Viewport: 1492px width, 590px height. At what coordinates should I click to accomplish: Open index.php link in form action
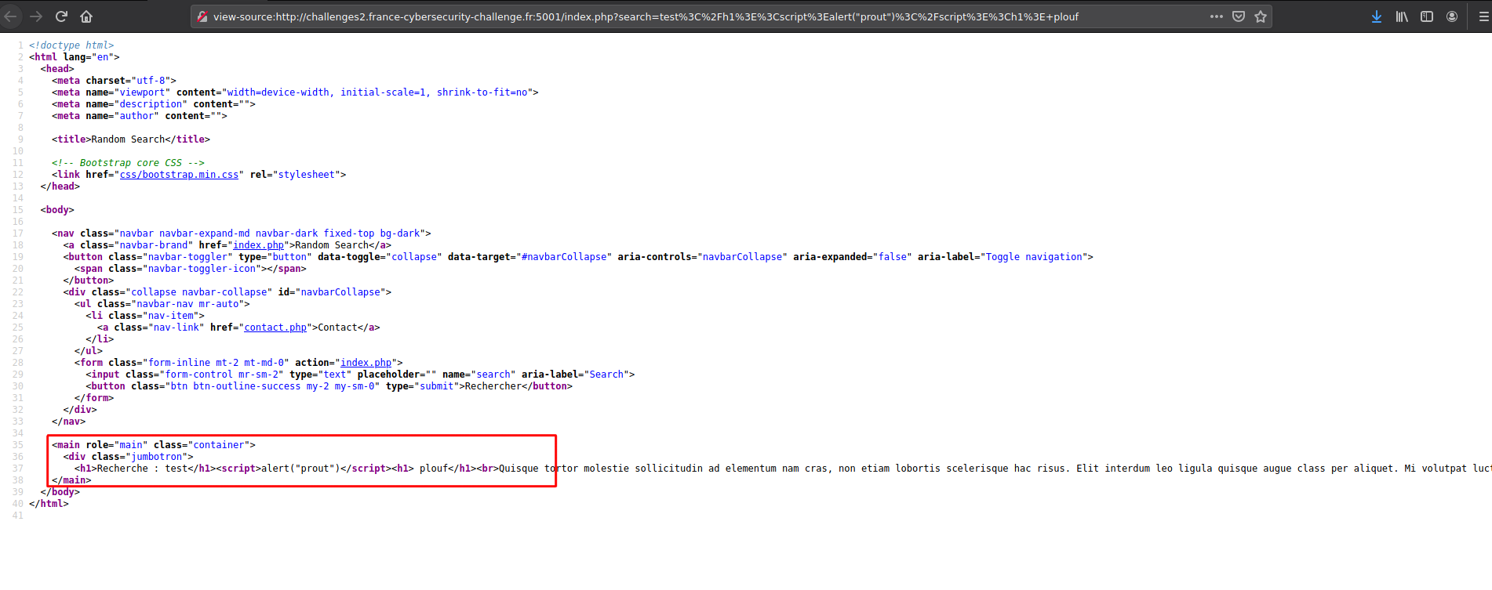coord(366,363)
